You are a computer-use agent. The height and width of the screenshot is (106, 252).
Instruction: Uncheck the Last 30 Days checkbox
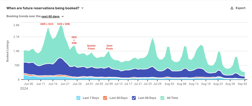(105, 98)
